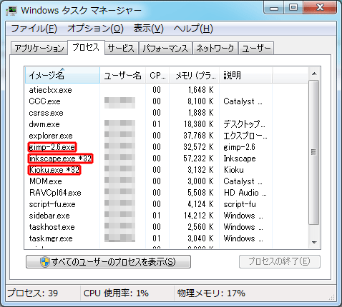Switch to the アプリケーション tab

[39, 49]
